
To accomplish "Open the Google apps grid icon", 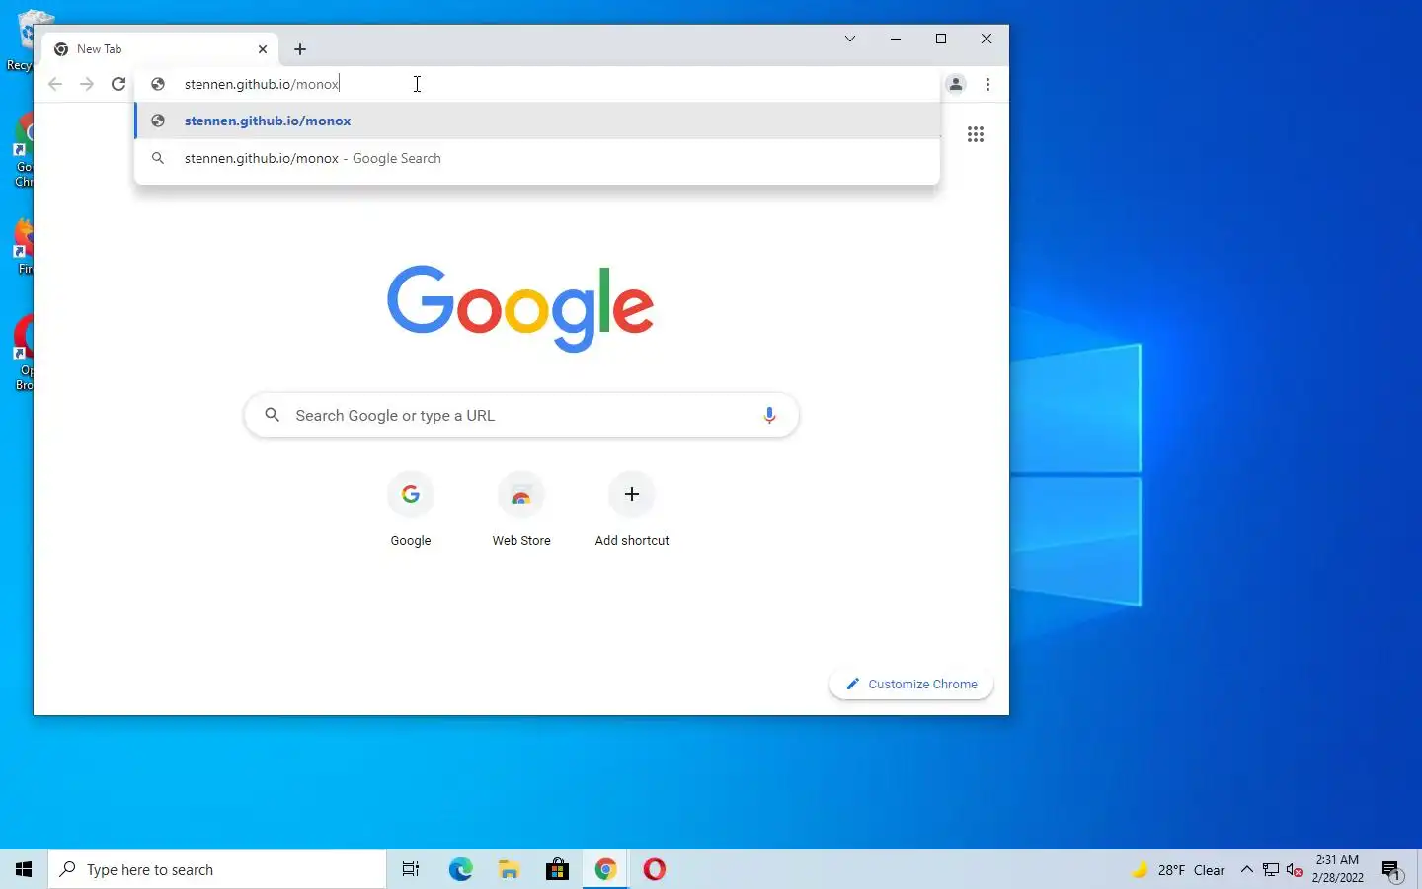I will coord(976,134).
